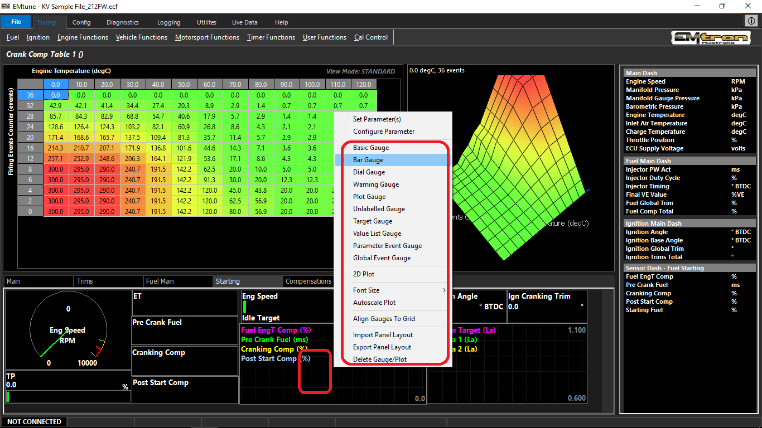Open the File menu
The height and width of the screenshot is (428, 762).
[x=16, y=22]
